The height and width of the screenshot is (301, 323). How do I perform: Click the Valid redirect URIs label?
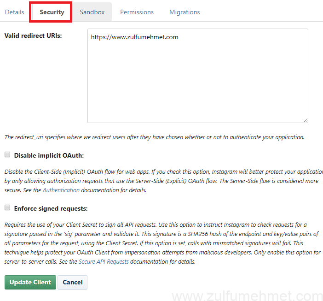pyautogui.click(x=33, y=35)
